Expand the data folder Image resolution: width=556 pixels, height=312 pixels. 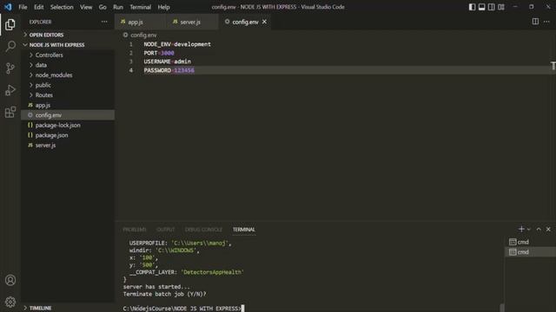tap(68, 65)
